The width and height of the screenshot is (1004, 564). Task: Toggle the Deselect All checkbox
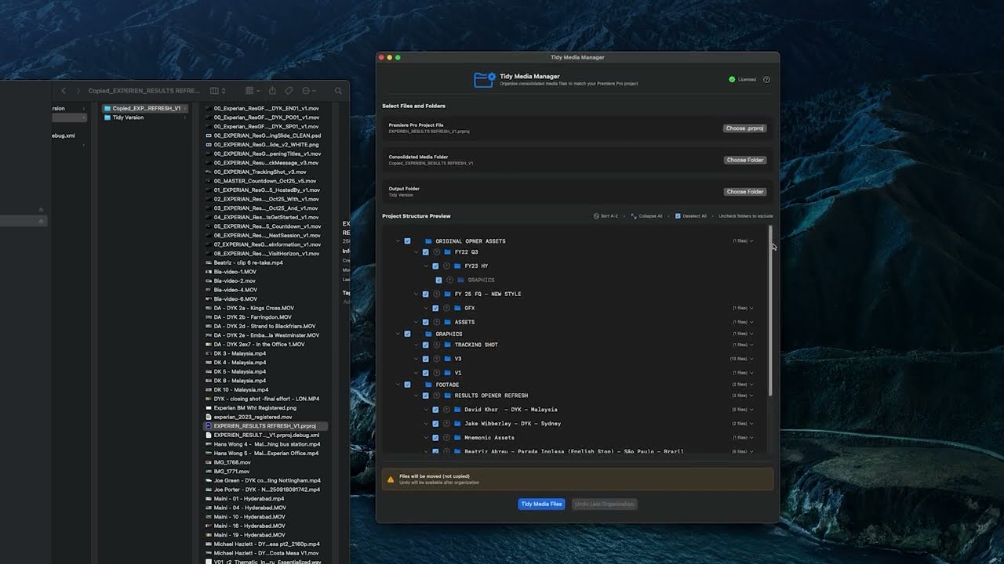pos(678,216)
